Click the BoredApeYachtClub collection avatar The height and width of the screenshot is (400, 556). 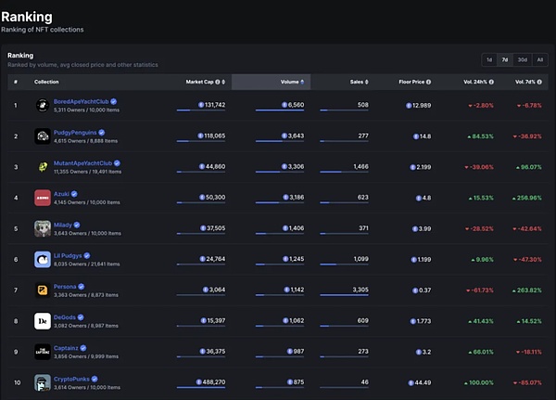pos(43,106)
